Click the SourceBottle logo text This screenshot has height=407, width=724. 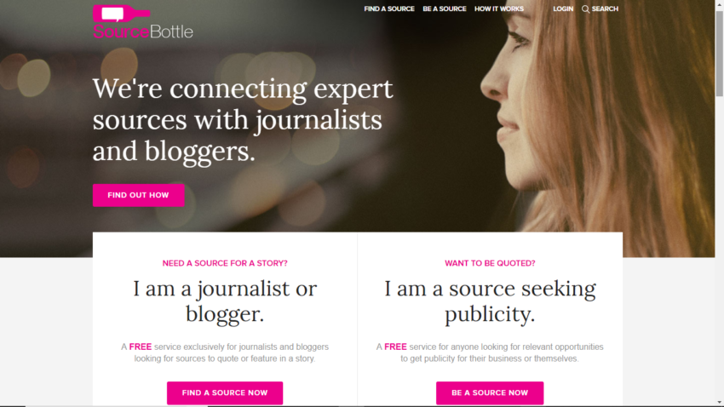(x=143, y=32)
